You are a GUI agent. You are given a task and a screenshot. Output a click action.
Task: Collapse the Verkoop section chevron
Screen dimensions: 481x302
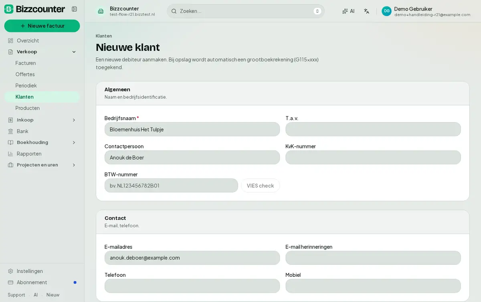tap(74, 52)
